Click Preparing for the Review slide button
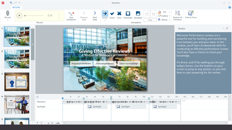 point(82,64)
